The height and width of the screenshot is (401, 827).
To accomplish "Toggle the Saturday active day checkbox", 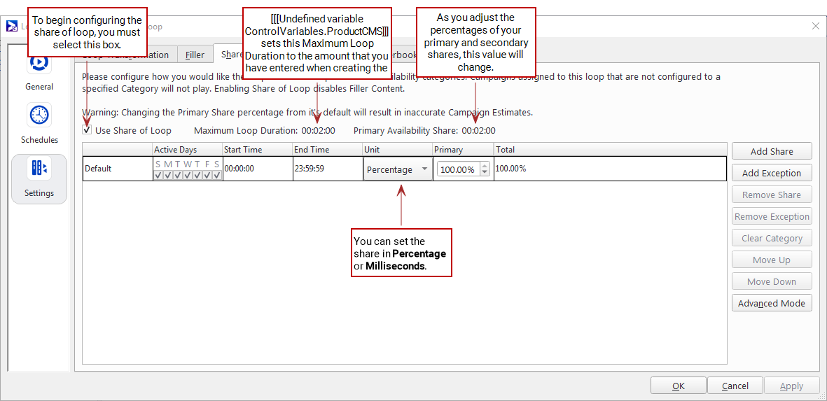I will coord(217,175).
